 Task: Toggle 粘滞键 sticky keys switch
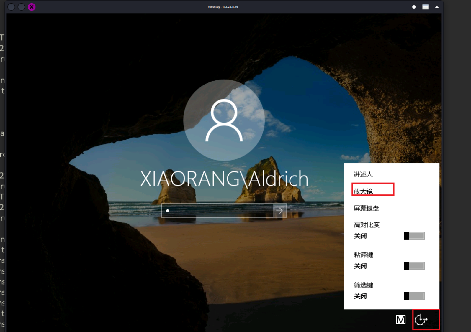coord(414,266)
